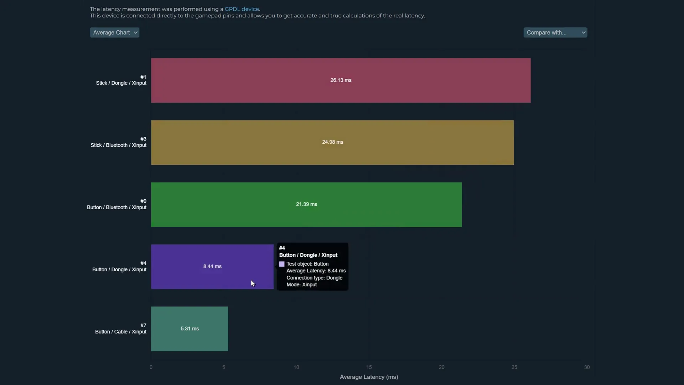Click the chevron arrow on Average Chart

pyautogui.click(x=135, y=32)
